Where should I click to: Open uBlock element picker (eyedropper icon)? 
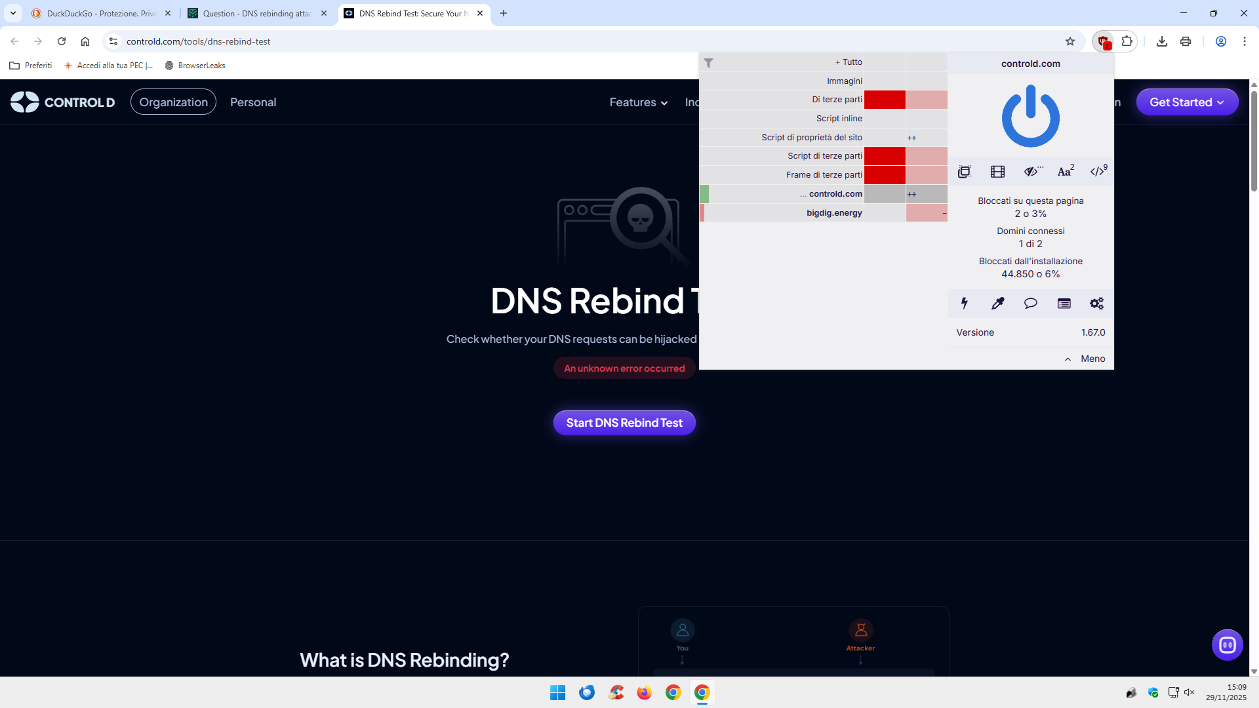pyautogui.click(x=997, y=304)
